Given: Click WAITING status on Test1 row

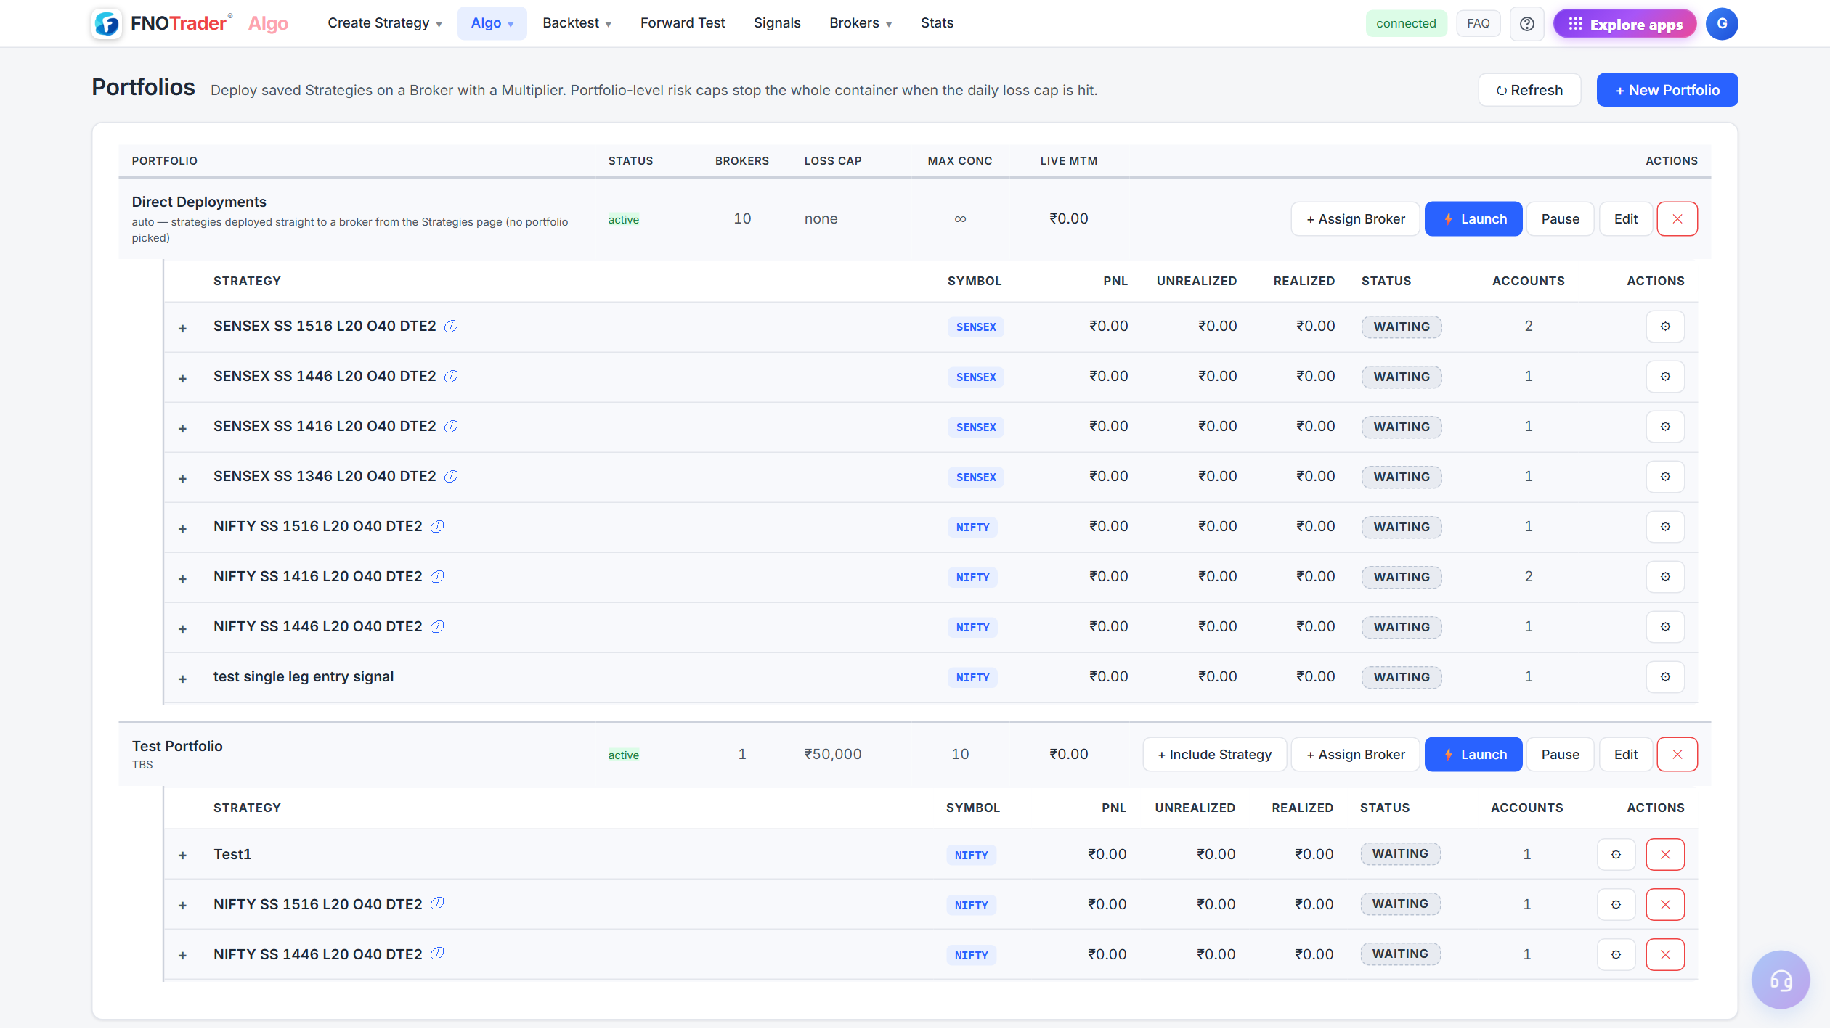Looking at the screenshot, I should click(1400, 854).
